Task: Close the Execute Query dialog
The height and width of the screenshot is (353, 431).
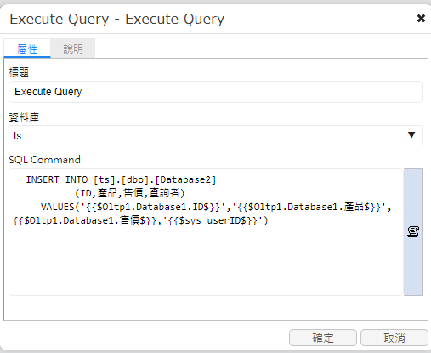Action: click(x=421, y=19)
